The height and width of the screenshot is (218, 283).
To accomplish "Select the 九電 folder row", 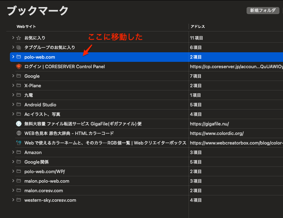I will (x=29, y=95).
